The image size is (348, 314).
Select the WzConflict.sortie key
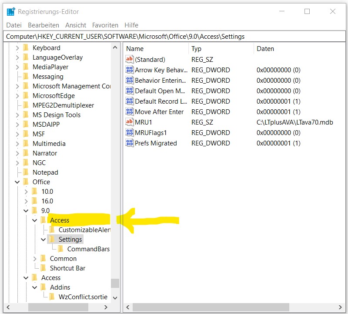[83, 297]
